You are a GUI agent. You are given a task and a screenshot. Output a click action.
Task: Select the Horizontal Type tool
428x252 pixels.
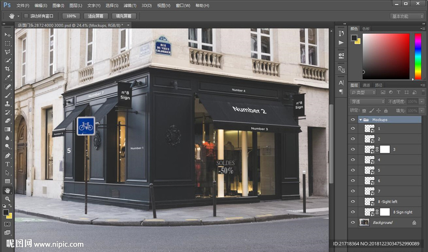(x=8, y=164)
